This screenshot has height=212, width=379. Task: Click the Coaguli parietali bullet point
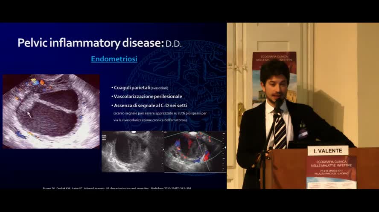coord(131,88)
